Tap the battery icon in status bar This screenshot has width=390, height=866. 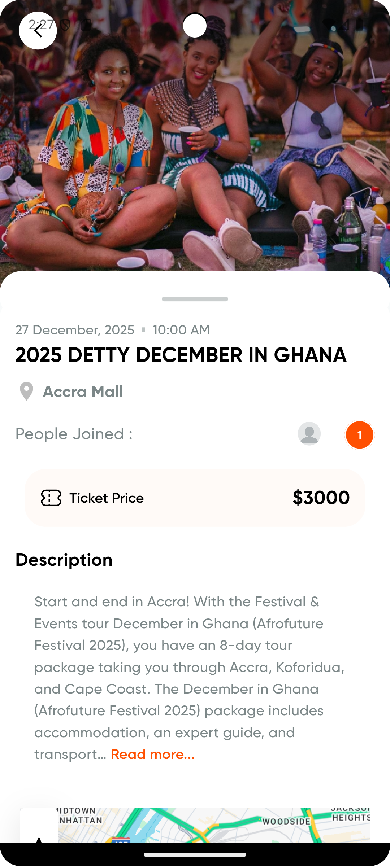pyautogui.click(x=359, y=25)
